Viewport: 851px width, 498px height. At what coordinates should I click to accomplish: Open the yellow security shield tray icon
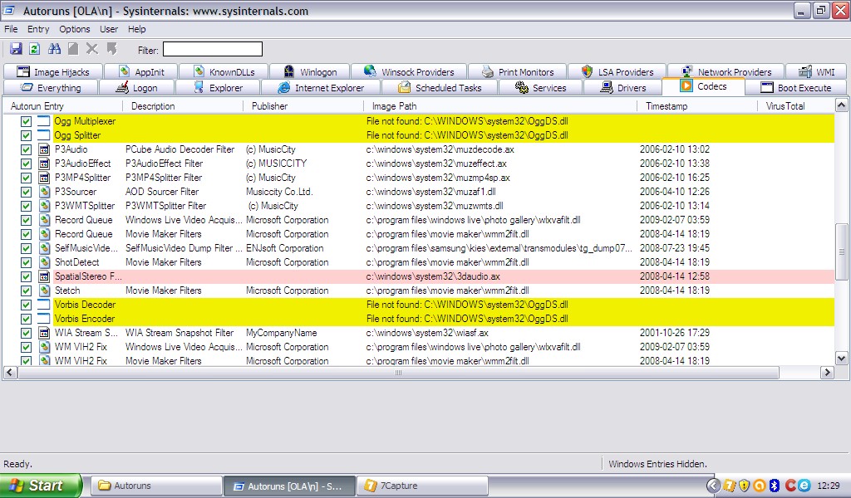744,486
